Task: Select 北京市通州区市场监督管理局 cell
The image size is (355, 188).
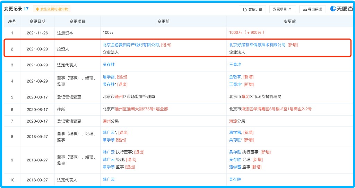Action: [164, 97]
